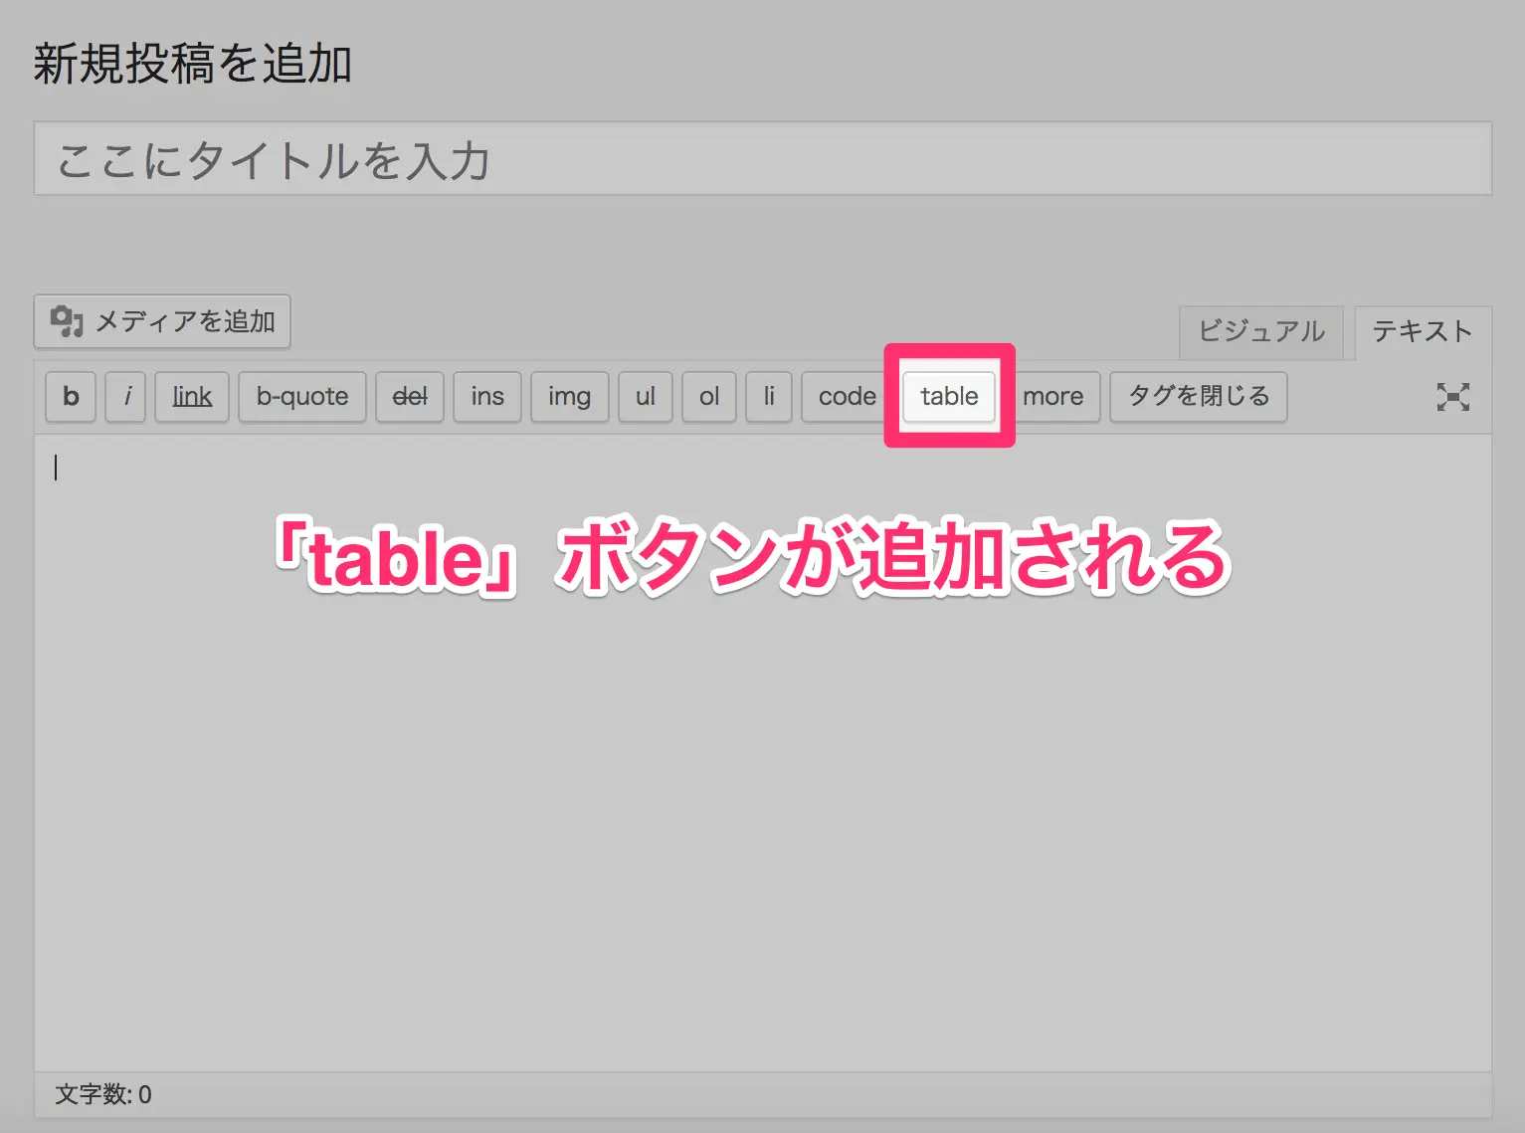1525x1133 pixels.
Task: Insert a list item with li
Action: click(768, 397)
